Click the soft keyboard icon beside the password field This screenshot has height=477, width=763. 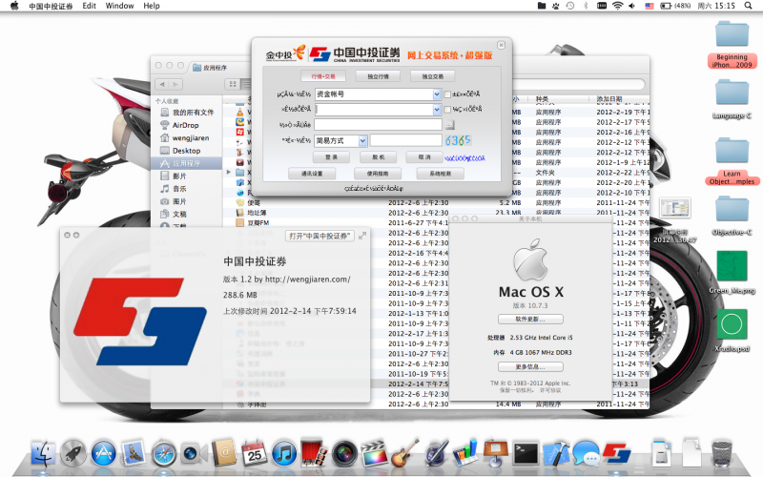coord(448,125)
